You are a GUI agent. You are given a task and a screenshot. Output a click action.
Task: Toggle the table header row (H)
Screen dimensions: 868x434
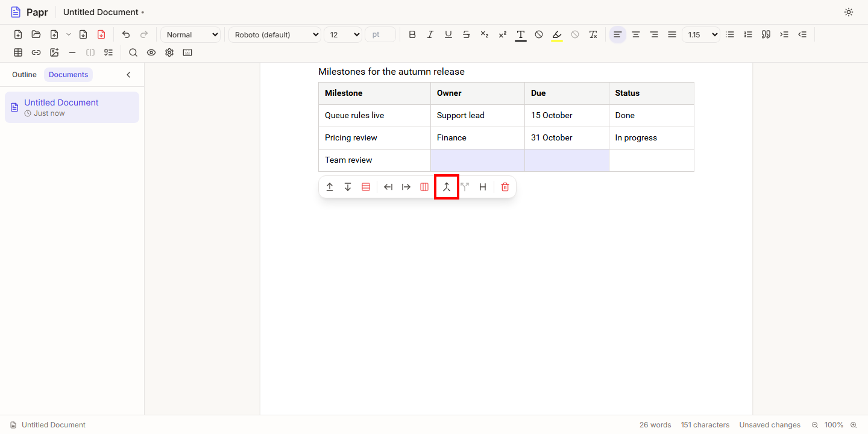[x=483, y=187]
